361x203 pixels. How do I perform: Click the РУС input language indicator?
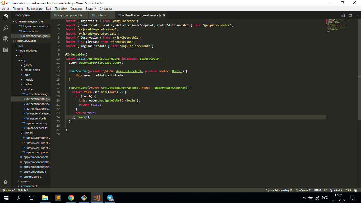[x=325, y=197]
